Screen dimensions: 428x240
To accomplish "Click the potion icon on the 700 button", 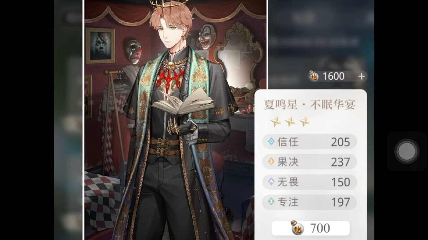I will coord(297,228).
